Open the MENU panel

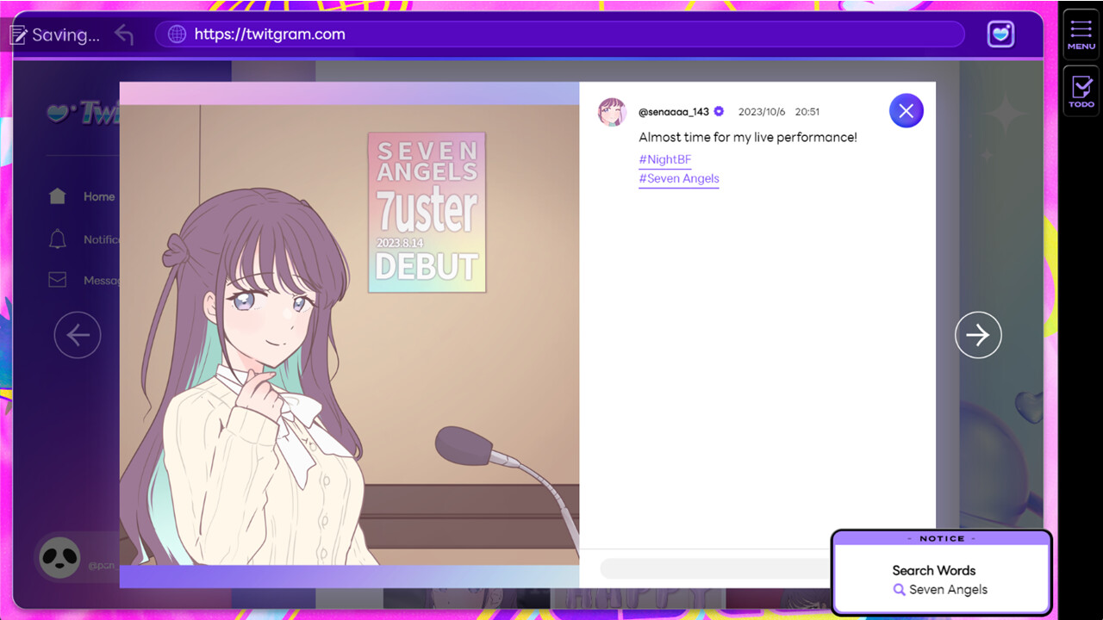pos(1080,32)
